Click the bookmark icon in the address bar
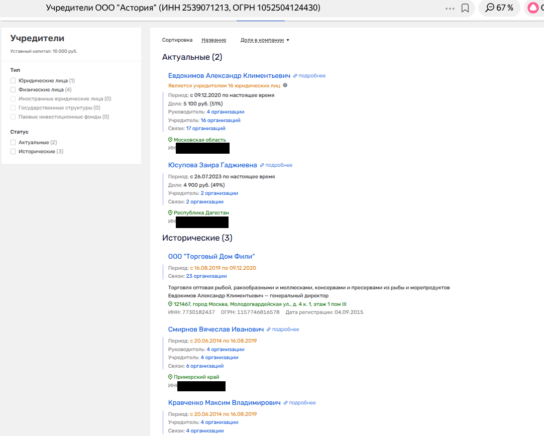The image size is (544, 436). [x=465, y=8]
